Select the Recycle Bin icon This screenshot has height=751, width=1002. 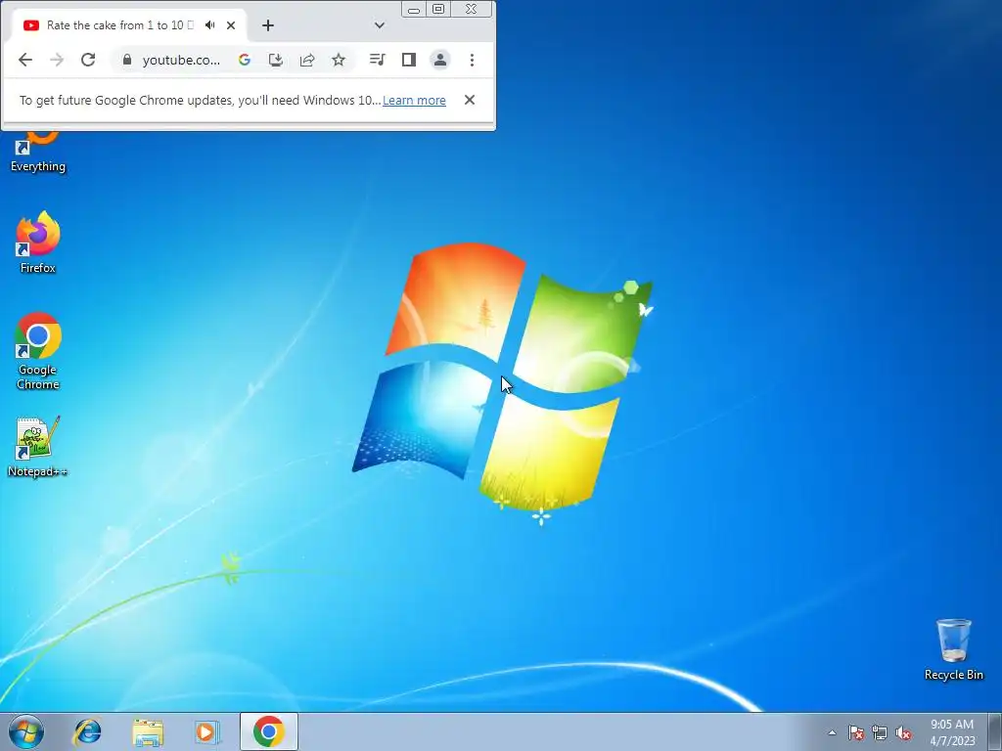tap(953, 649)
